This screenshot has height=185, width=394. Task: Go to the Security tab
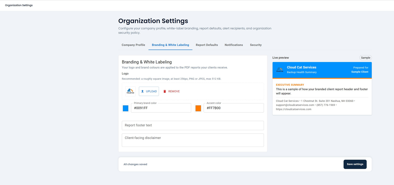tap(256, 45)
